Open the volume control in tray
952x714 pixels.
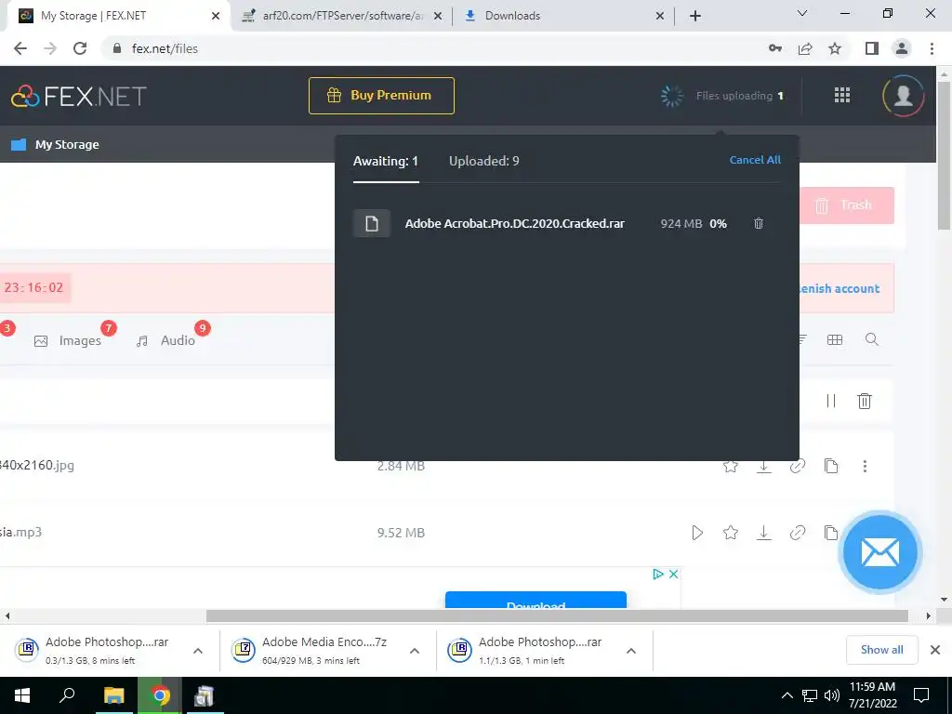[x=832, y=695]
